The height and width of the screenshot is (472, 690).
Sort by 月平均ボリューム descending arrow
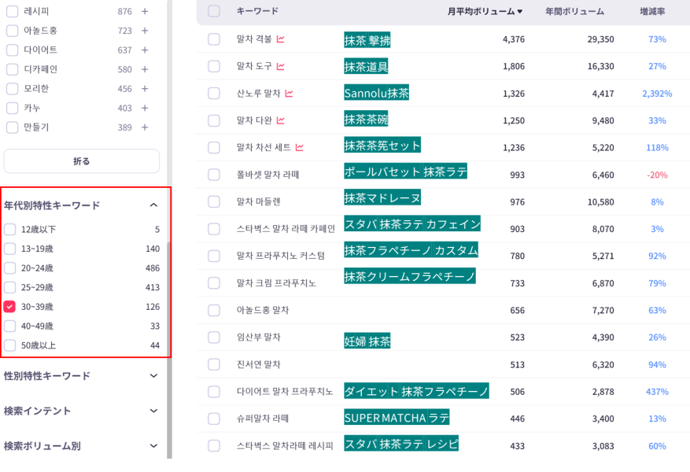pos(520,12)
